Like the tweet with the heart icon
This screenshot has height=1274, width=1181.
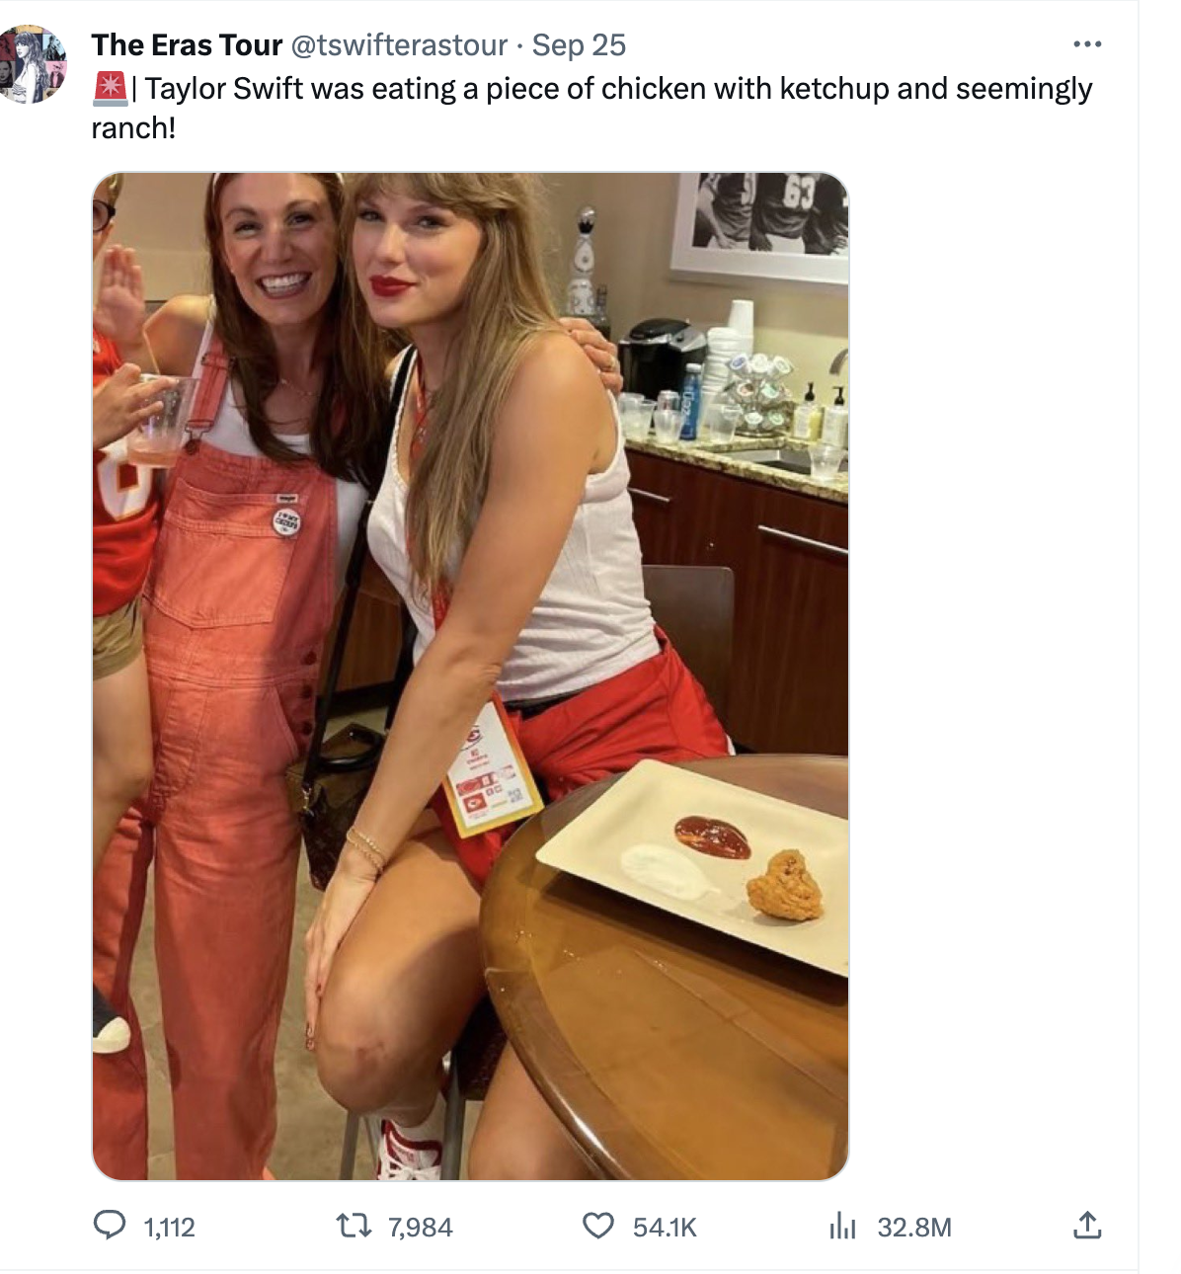point(597,1226)
